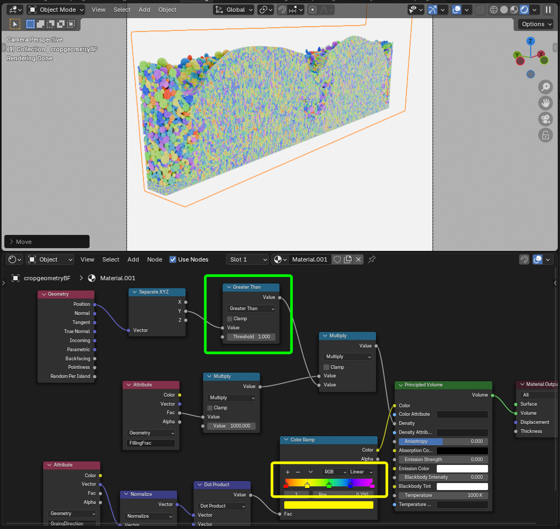Open the Add menu in the shader editor
The height and width of the screenshot is (529, 560).
tap(133, 259)
